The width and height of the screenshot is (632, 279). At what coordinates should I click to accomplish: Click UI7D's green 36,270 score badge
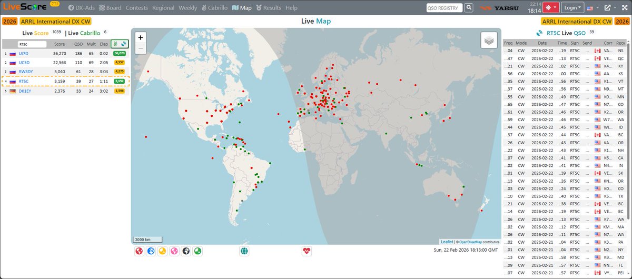point(120,53)
